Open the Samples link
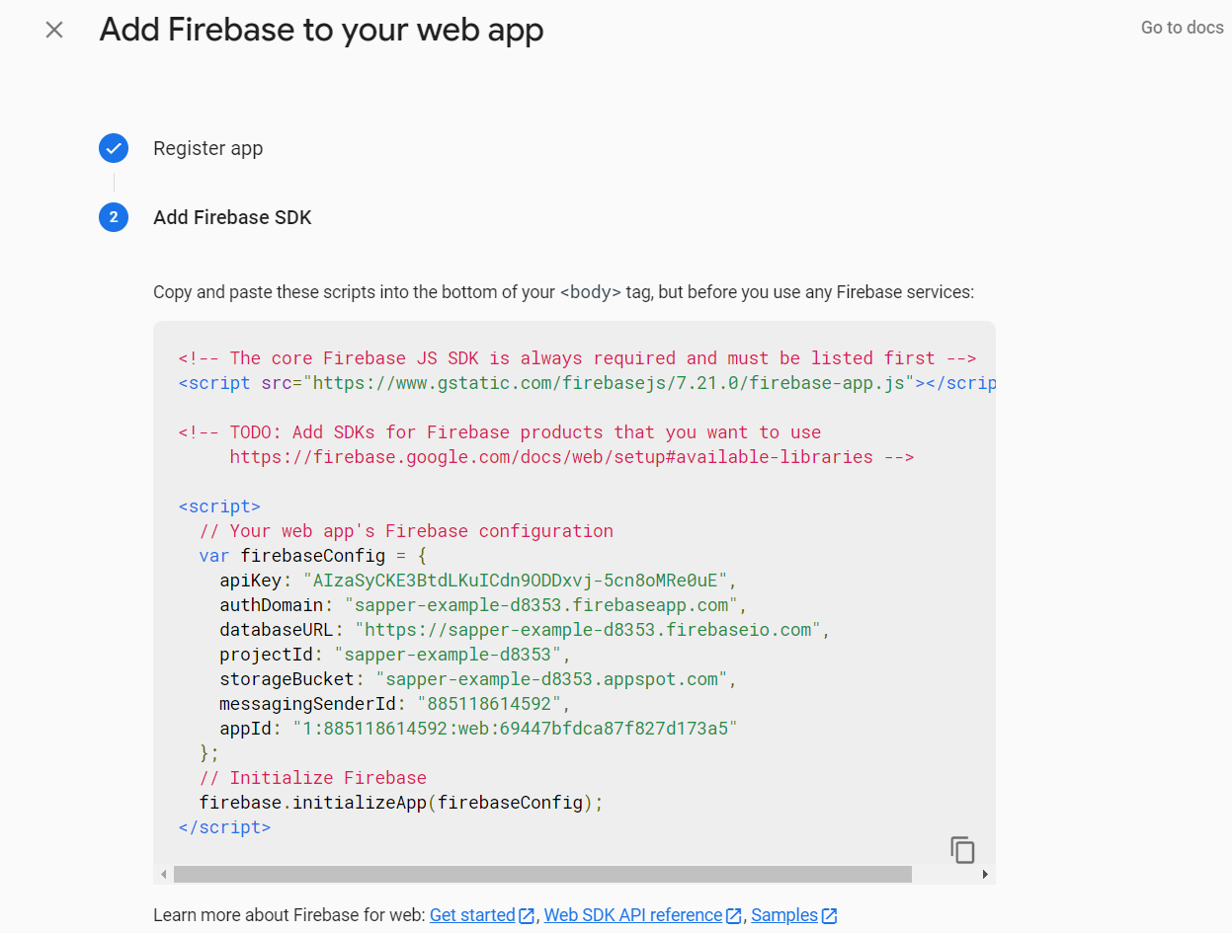The image size is (1232, 933). pyautogui.click(x=784, y=915)
